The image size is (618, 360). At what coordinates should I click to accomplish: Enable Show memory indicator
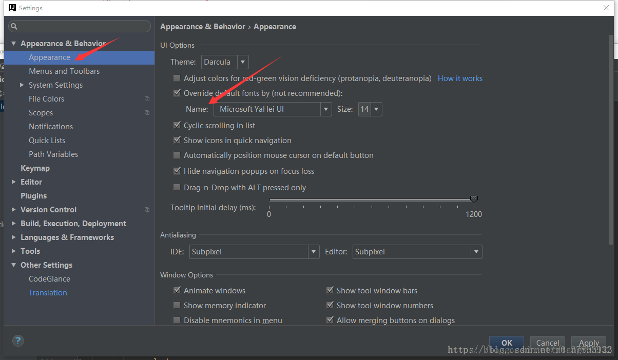(177, 306)
